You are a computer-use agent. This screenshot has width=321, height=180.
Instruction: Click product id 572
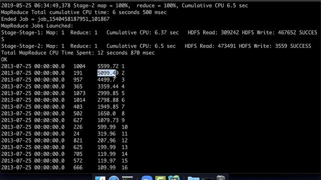click(x=78, y=160)
